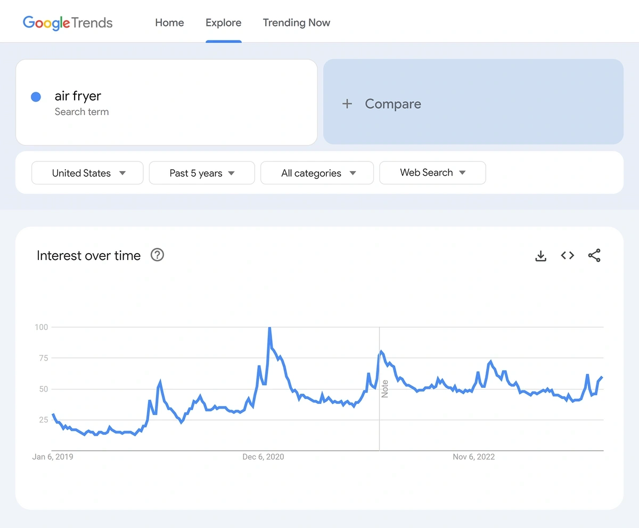Open the All categories dropdown

click(317, 173)
